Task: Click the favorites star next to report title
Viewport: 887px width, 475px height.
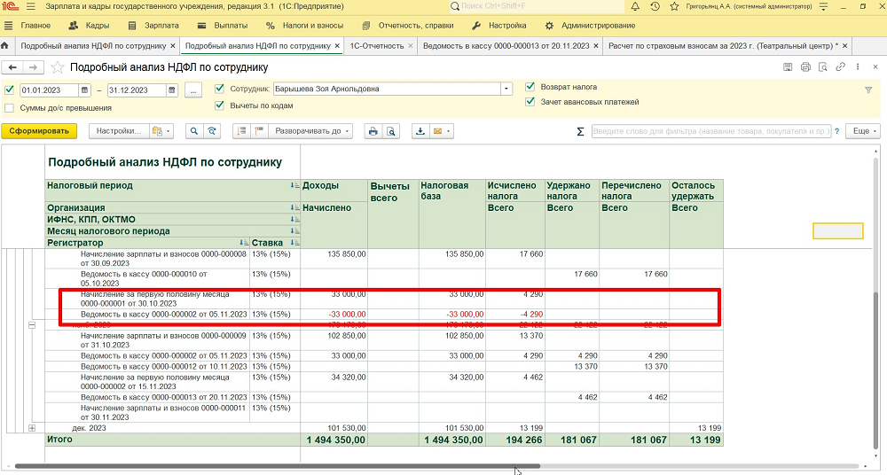Action: (x=58, y=67)
